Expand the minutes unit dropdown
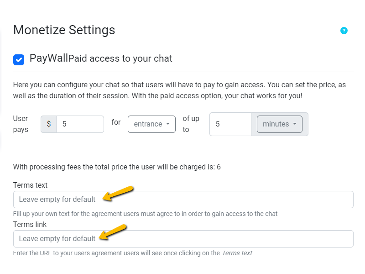 point(279,124)
